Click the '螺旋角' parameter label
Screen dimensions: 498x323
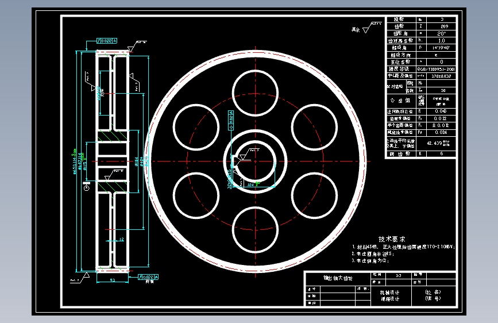[399, 48]
